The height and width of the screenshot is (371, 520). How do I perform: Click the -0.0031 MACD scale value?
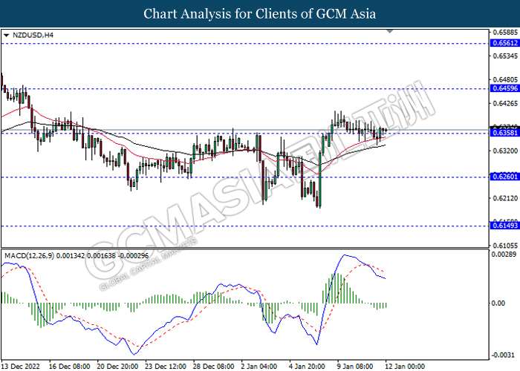point(504,355)
